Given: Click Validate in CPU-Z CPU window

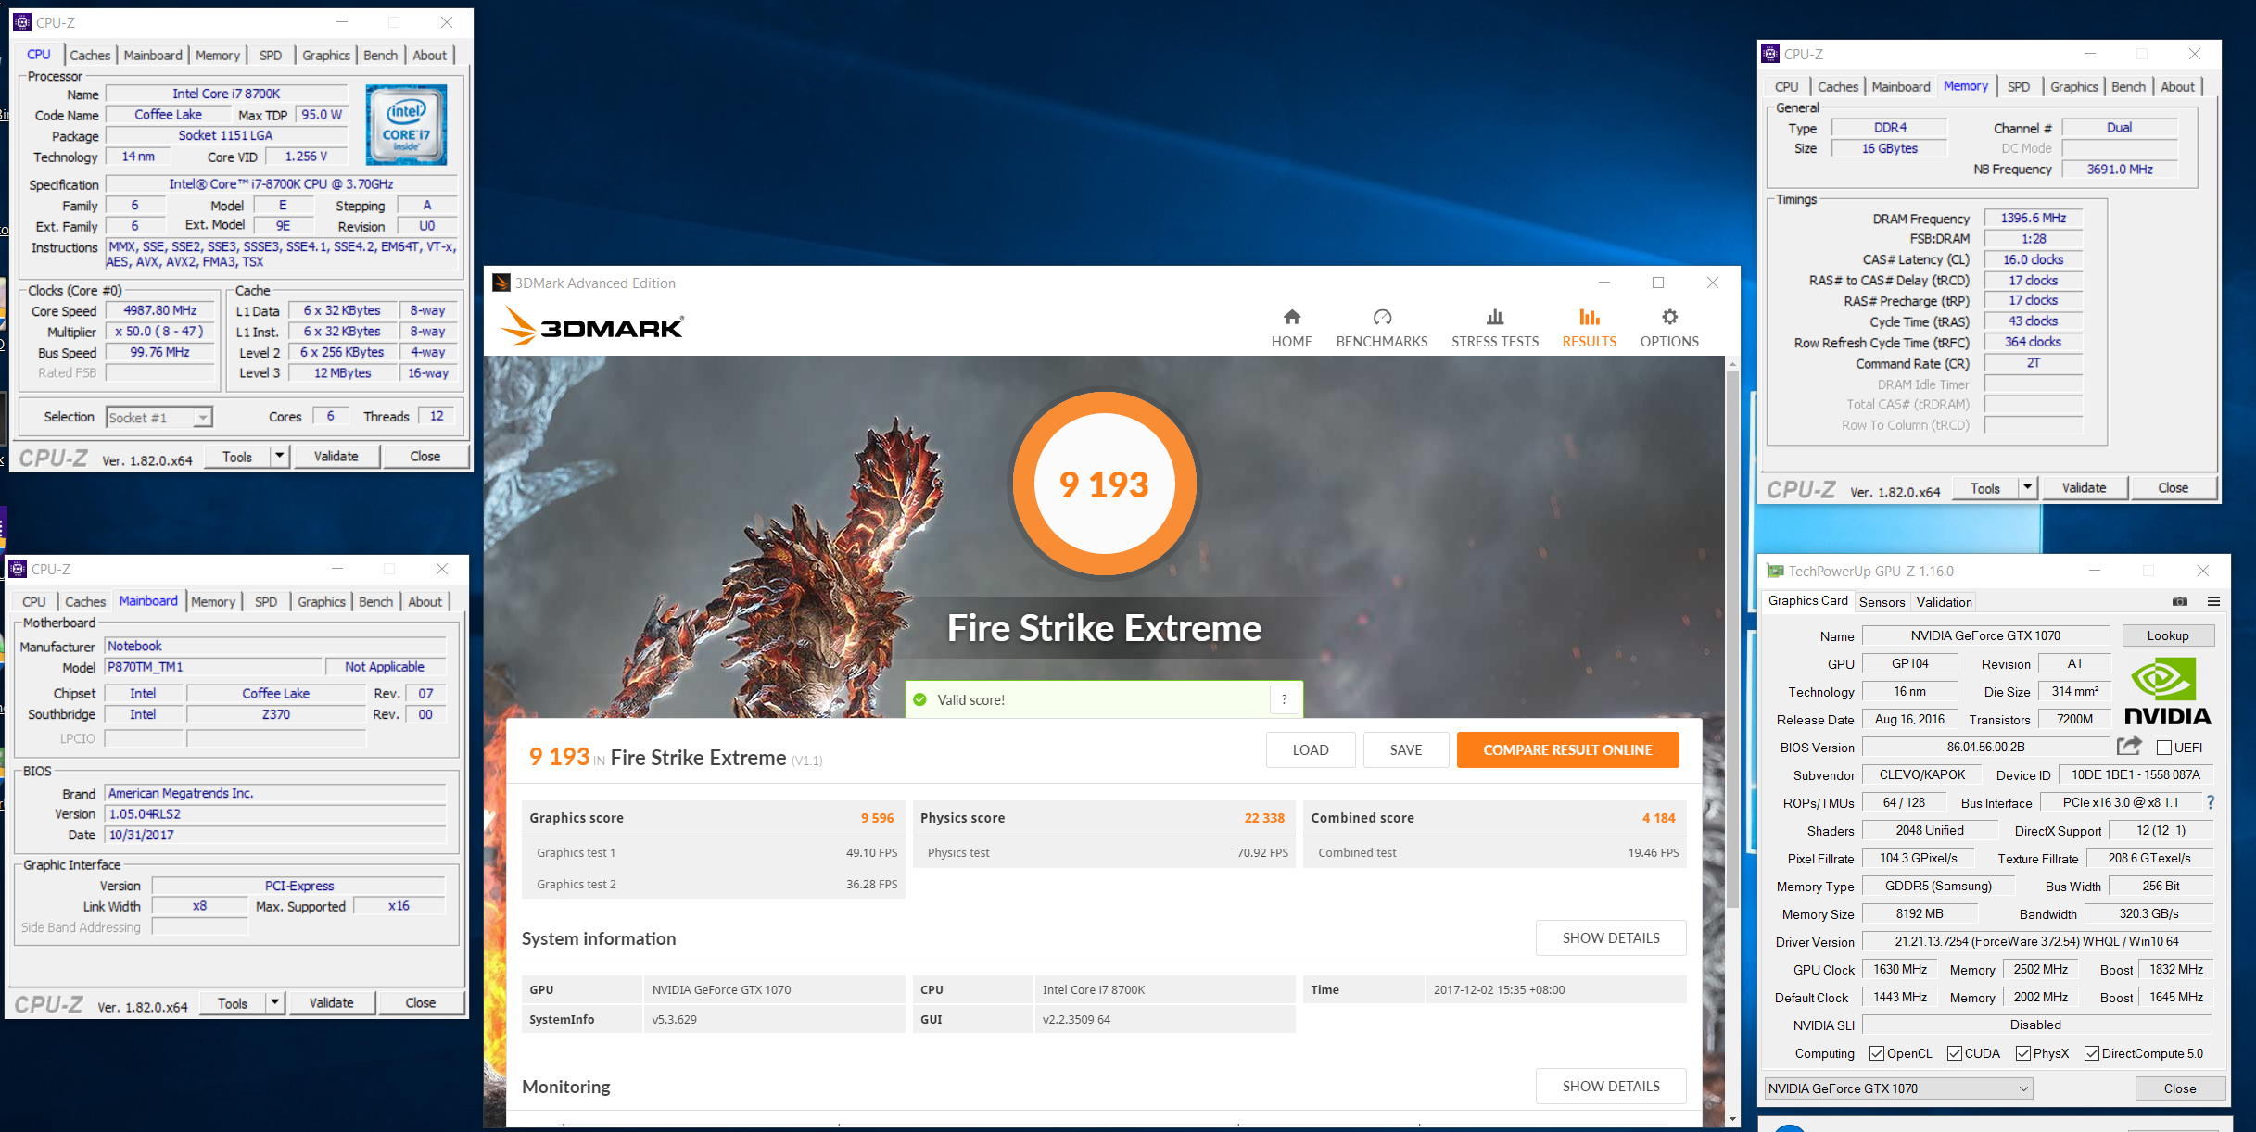Looking at the screenshot, I should pyautogui.click(x=336, y=456).
